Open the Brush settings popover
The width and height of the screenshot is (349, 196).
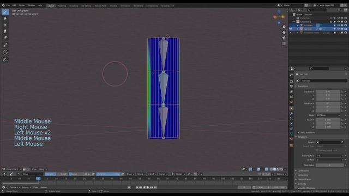[130, 174]
